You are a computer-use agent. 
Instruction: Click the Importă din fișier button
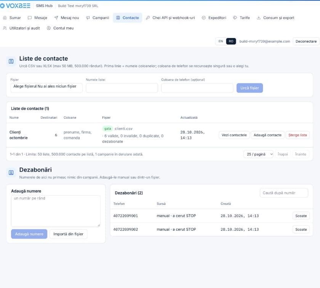tap(68, 234)
